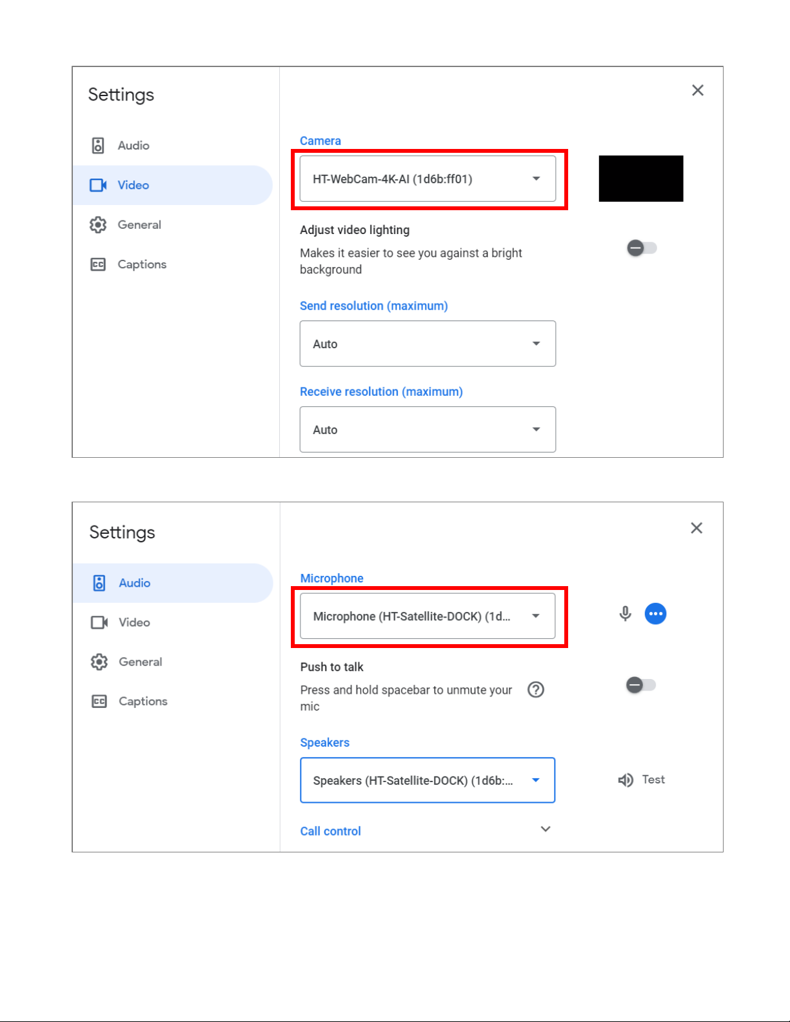
Task: Open Microphone HT-Satellite-DOCK dropdown
Action: tap(428, 616)
